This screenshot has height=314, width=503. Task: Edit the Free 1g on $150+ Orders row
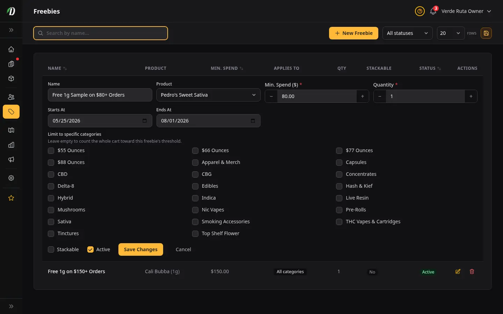pos(458,271)
